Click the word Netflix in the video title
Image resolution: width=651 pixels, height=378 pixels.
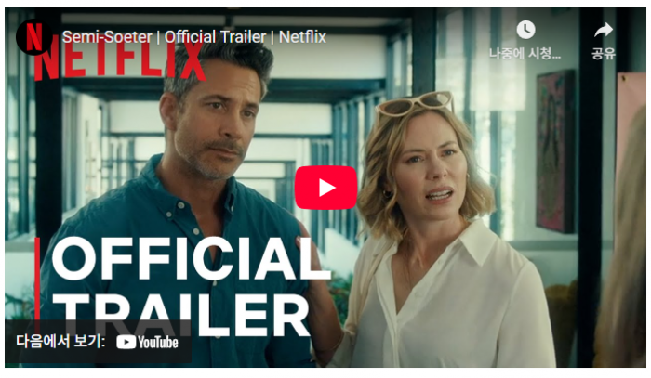click(x=302, y=37)
